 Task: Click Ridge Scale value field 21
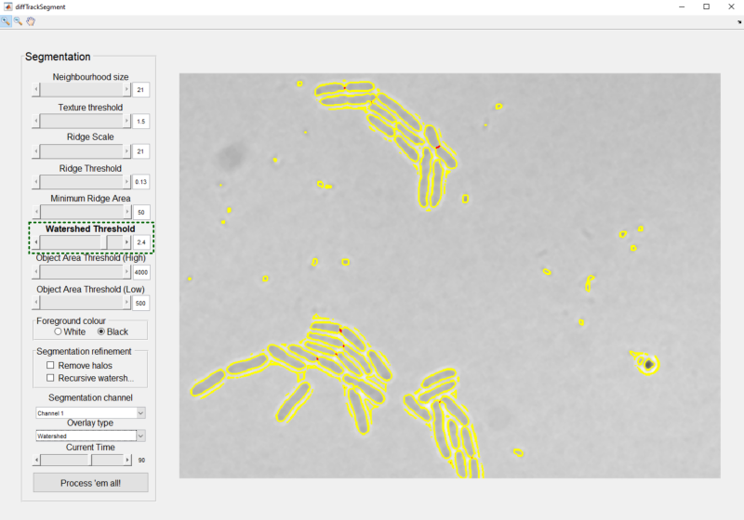(140, 151)
